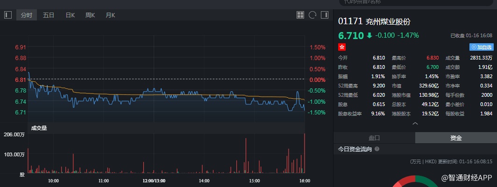The width and height of the screenshot is (497, 187).
Task: Switch to the 盘口 order book tab
Action: click(x=374, y=138)
